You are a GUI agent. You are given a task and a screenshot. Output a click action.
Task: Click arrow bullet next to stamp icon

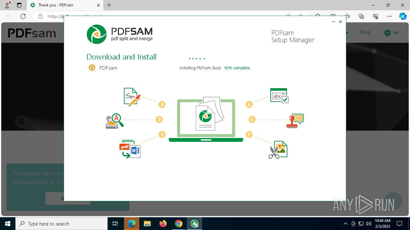click(x=252, y=119)
